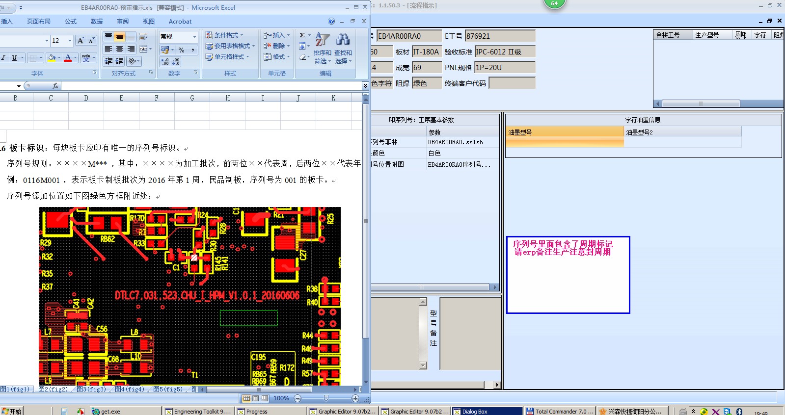Increase font size in Excel ribbon
The image size is (785, 415).
(x=81, y=41)
